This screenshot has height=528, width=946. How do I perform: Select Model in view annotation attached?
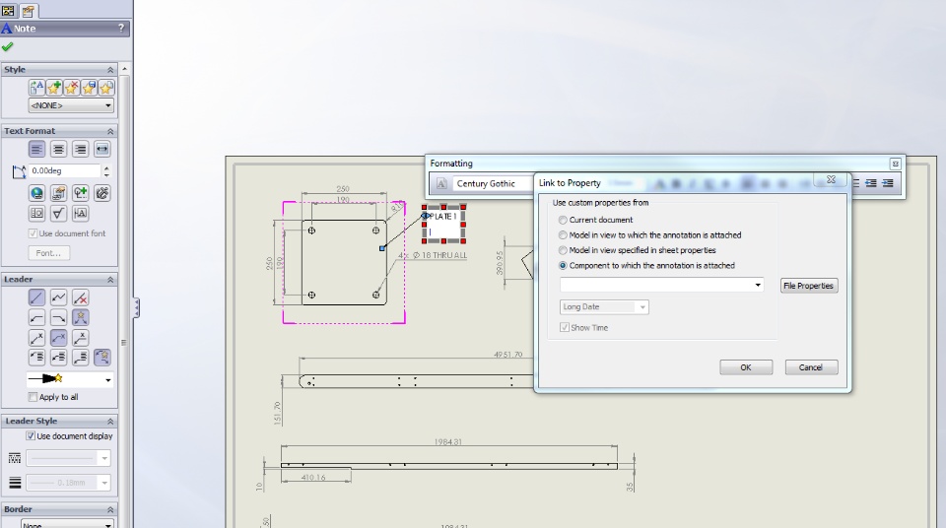point(563,235)
